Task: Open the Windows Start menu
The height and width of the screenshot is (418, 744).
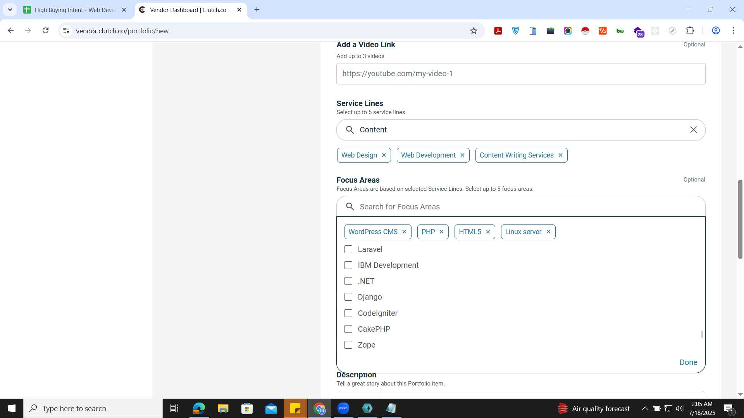Action: tap(12, 408)
